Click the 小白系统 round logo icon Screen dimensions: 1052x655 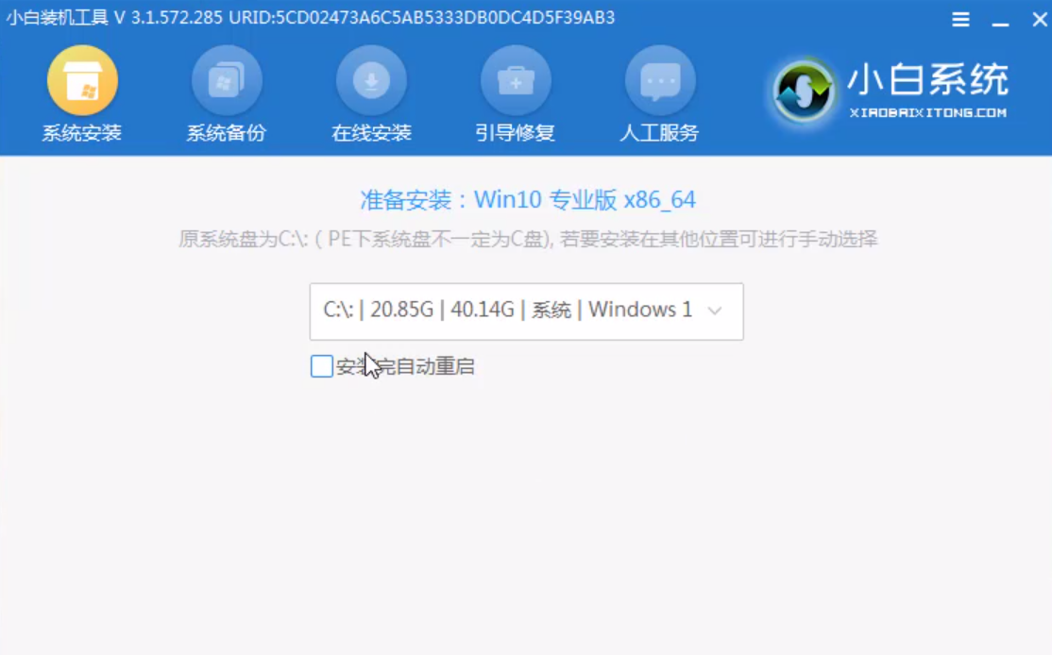(803, 91)
